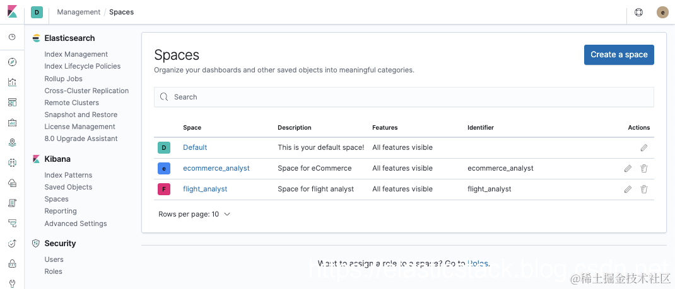The image size is (675, 289).
Task: Open the Recently viewed clock icon
Action: click(x=12, y=37)
